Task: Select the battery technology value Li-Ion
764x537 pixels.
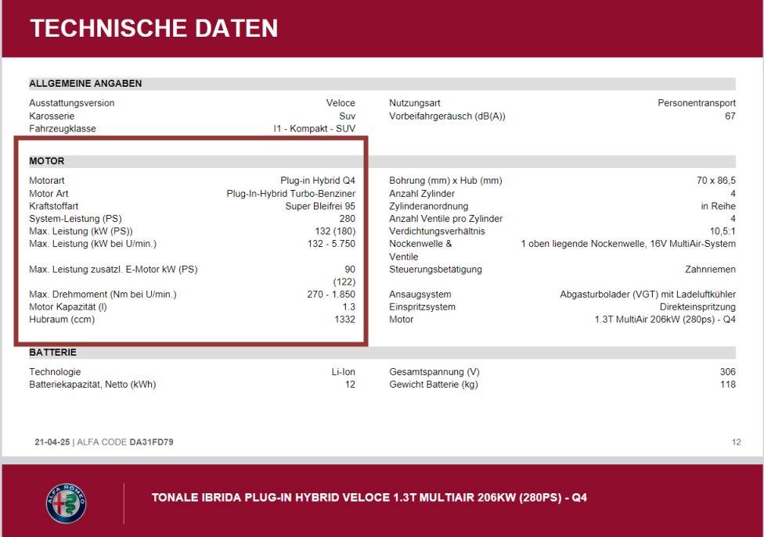Action: coord(344,372)
